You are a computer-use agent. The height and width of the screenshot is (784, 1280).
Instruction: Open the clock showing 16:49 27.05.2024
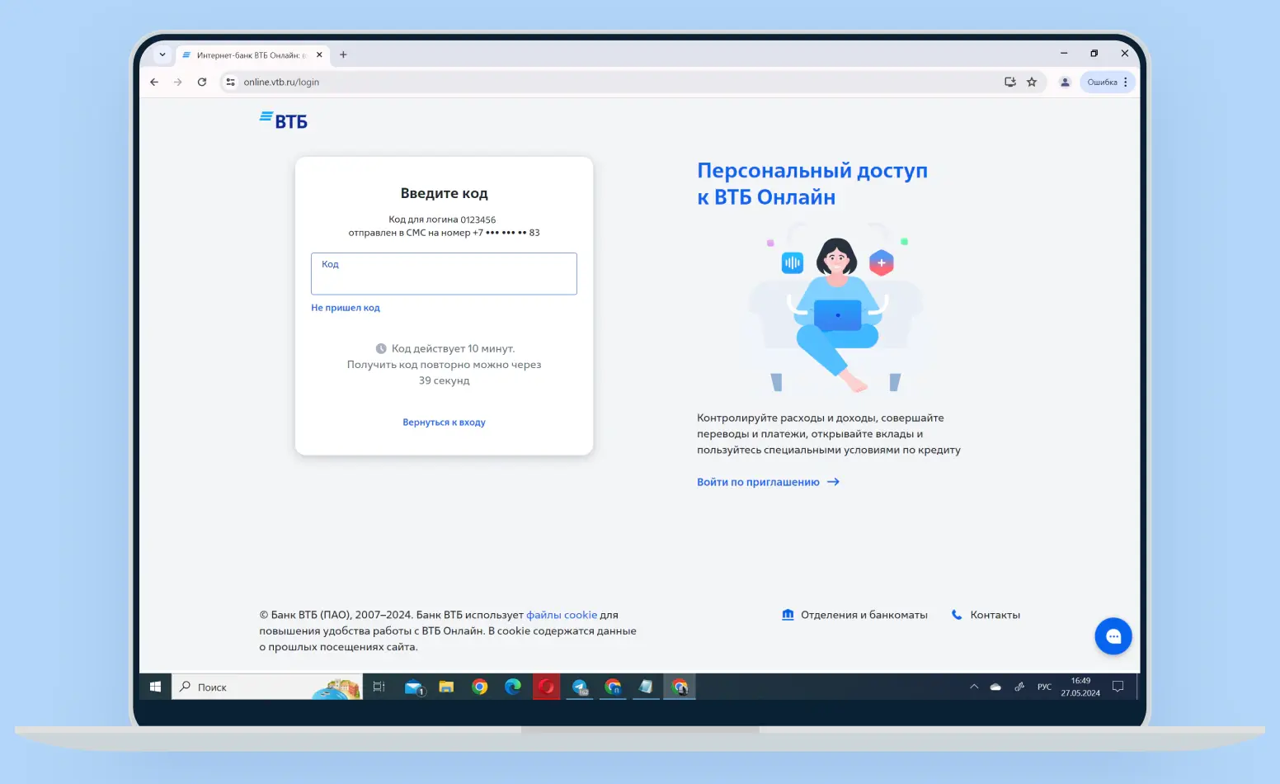coord(1080,687)
